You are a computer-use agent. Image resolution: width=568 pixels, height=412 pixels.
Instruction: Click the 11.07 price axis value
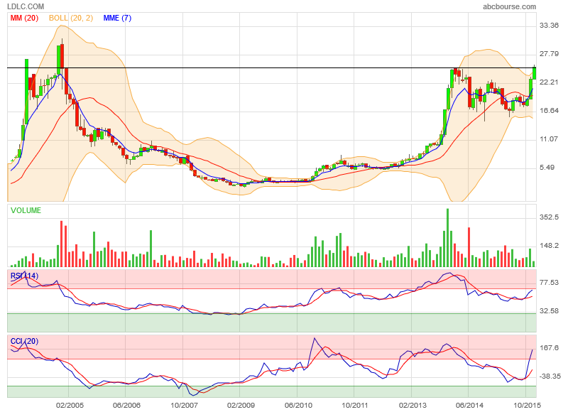[549, 139]
